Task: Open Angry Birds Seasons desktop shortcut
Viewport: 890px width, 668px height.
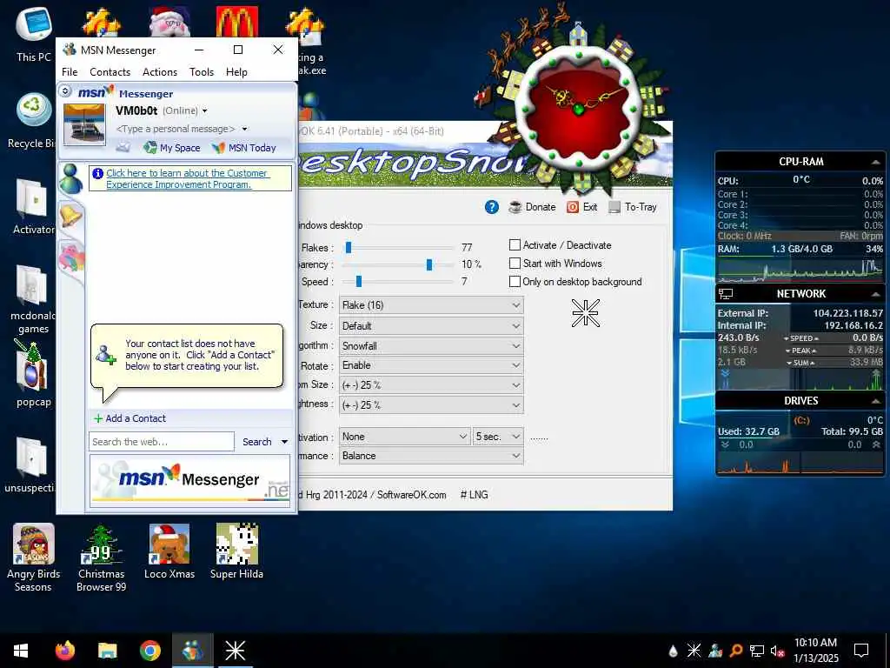Action: [33, 558]
